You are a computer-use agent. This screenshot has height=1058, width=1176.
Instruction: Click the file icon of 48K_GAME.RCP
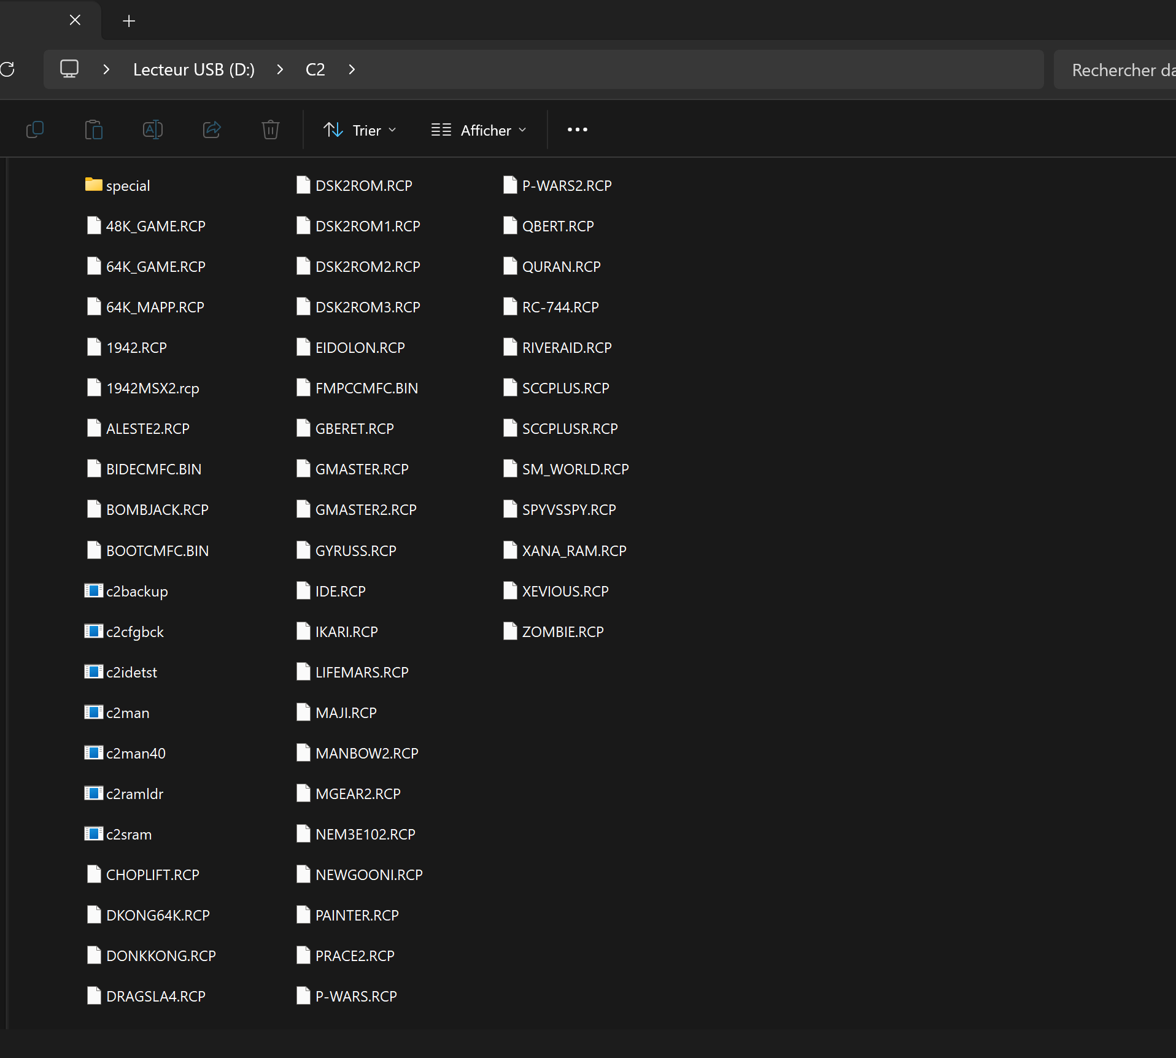(94, 225)
